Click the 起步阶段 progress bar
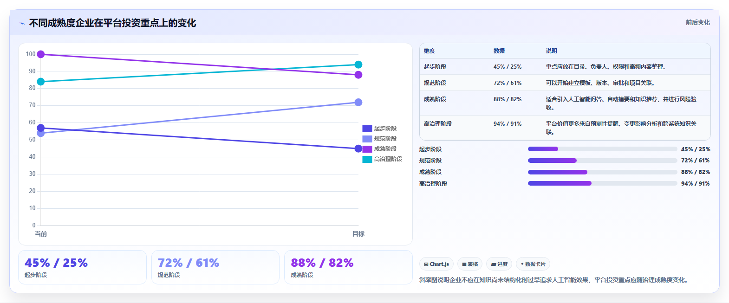The height and width of the screenshot is (303, 729). [603, 149]
